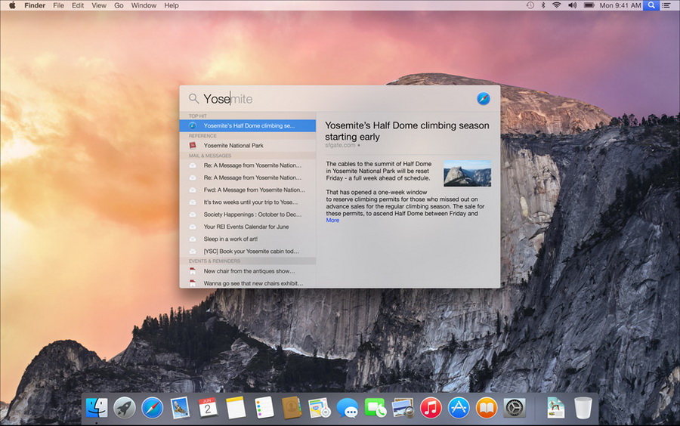Select "Fwd: A Message from Yosemite Nation..." result
This screenshot has width=680, height=426.
tap(248, 190)
